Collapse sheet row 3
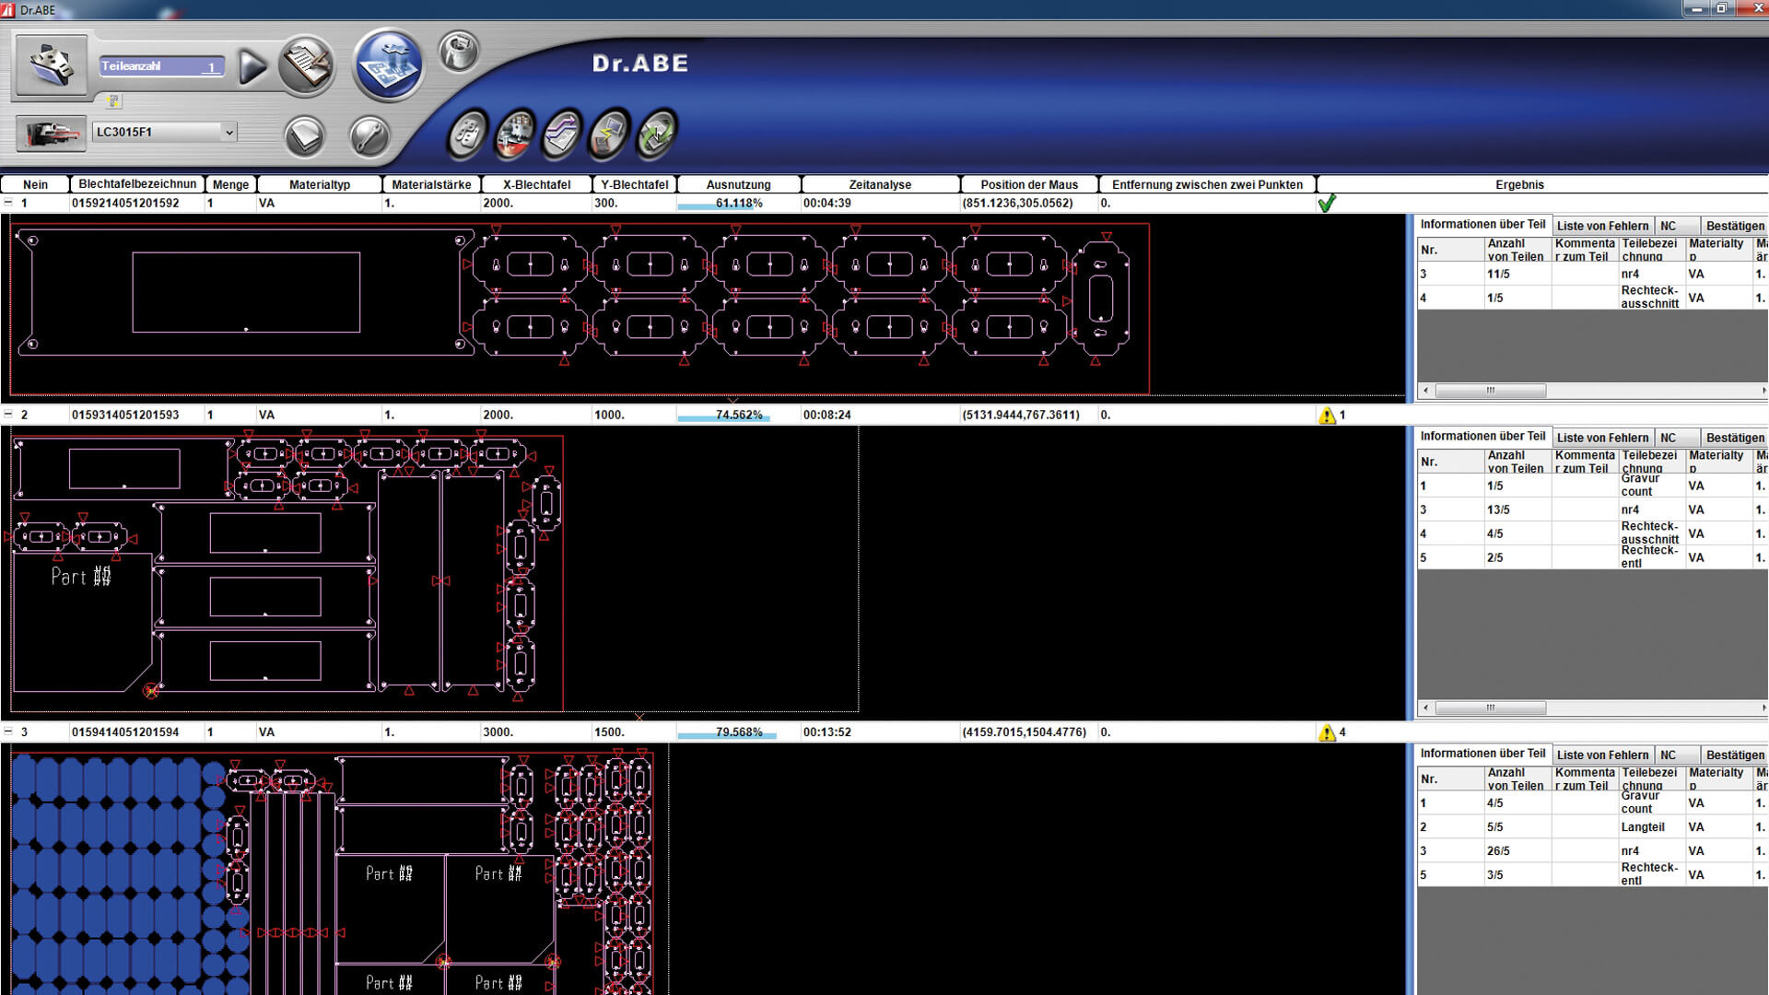Screen dimensions: 1769x995 (8, 732)
